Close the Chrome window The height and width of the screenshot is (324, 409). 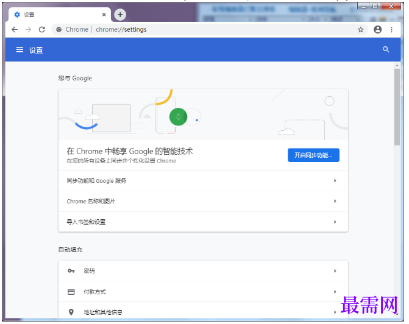tap(391, 6)
